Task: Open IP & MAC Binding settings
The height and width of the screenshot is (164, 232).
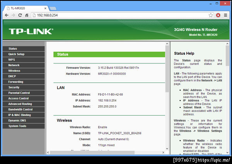Action: pos(24,115)
